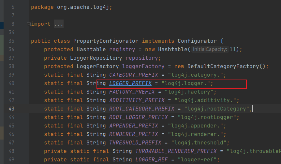
Task: Click line number 35 in the gutter
Action: pyautogui.click(x=11, y=41)
